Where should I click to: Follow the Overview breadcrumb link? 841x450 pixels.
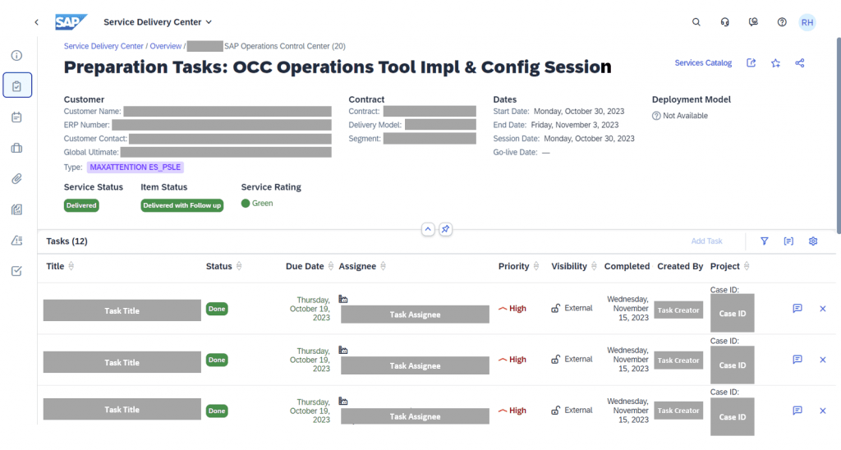click(x=166, y=46)
